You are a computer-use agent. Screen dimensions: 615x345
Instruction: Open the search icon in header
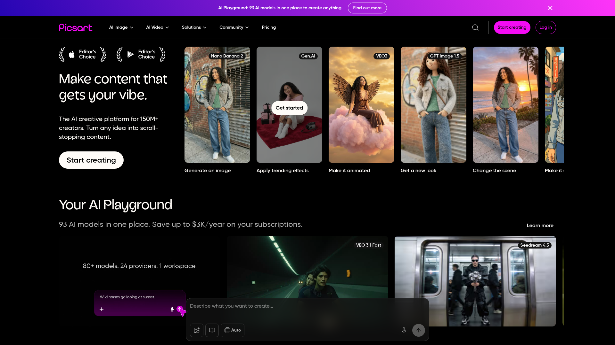click(475, 27)
